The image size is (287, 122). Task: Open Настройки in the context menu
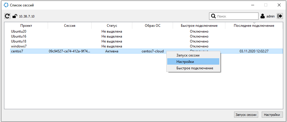click(x=185, y=61)
